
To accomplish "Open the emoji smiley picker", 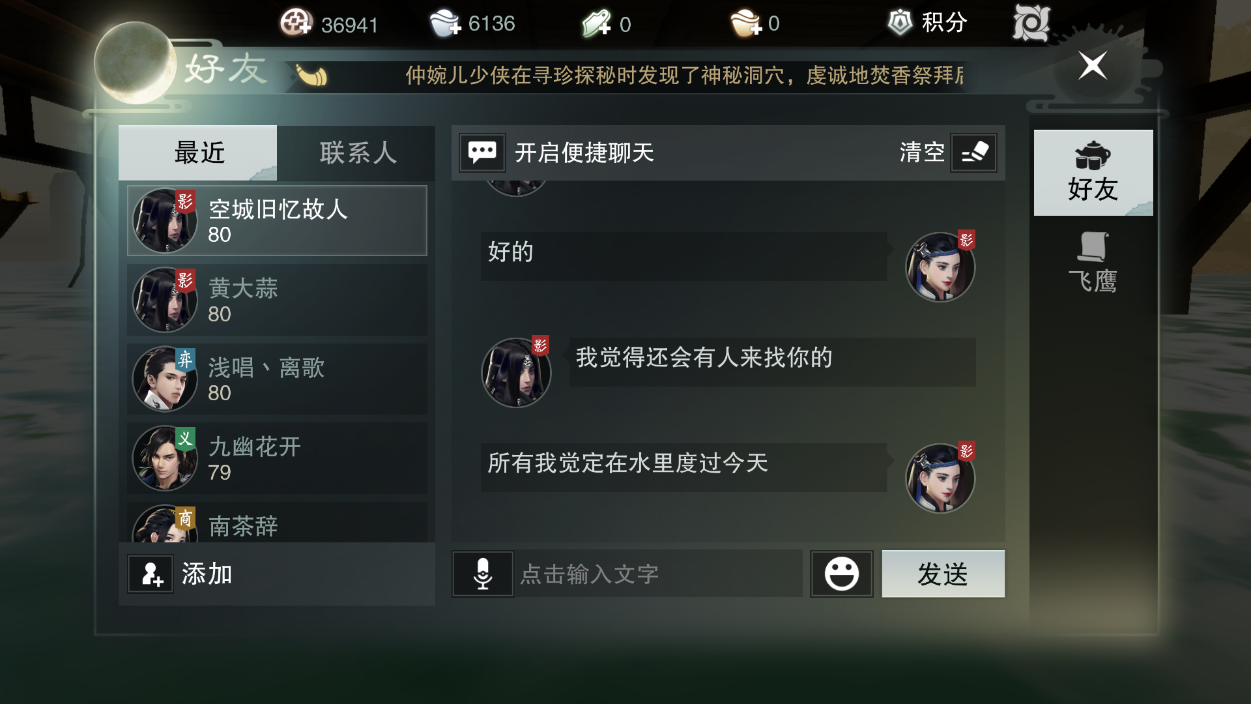I will (841, 574).
